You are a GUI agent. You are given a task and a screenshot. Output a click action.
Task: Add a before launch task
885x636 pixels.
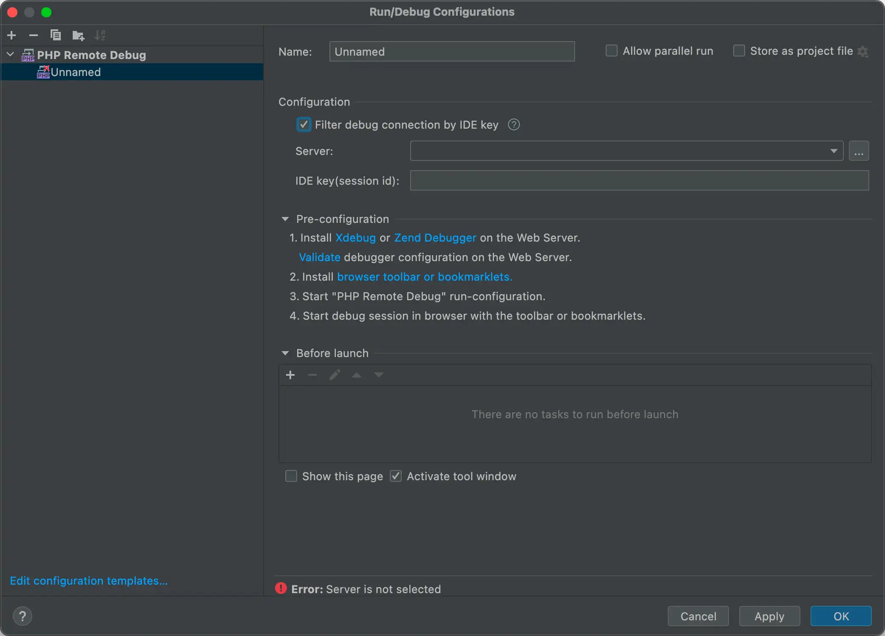(290, 375)
